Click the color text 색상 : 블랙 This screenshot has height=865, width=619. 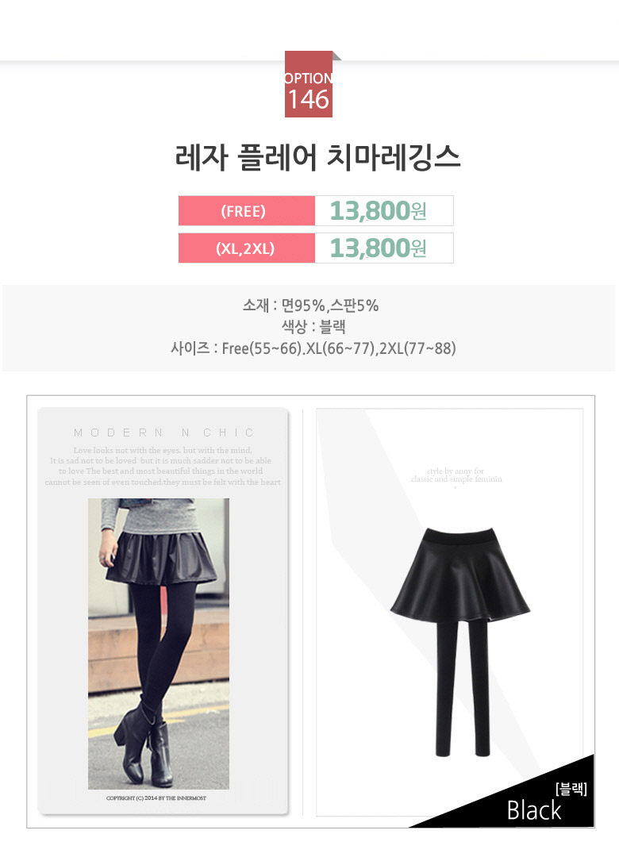(313, 327)
